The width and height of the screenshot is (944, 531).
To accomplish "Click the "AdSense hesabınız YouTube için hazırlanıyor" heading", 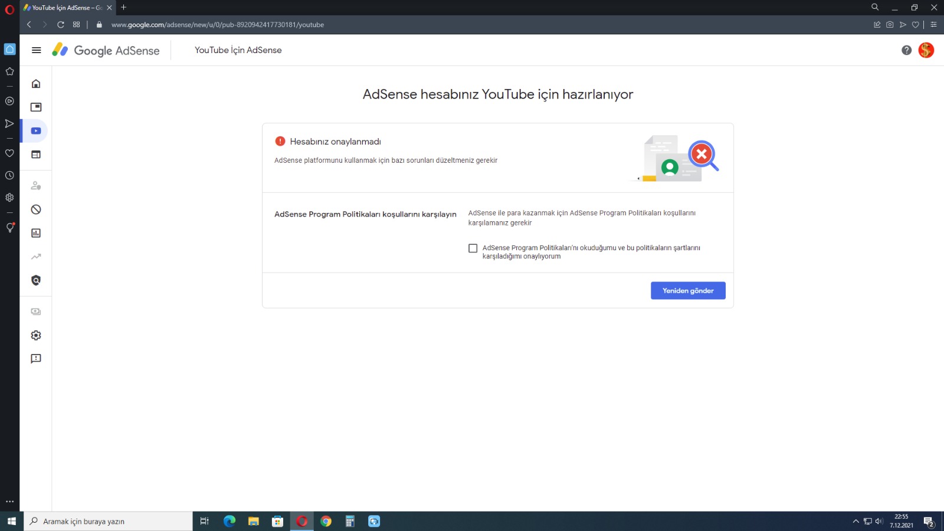I will tap(498, 94).
